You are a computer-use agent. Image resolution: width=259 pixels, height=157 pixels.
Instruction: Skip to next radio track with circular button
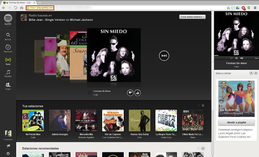[164, 56]
